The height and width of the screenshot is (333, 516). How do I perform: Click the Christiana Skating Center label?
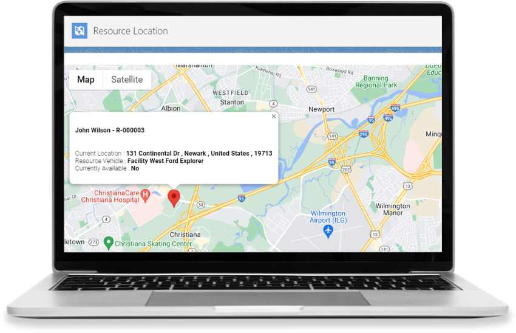(153, 244)
